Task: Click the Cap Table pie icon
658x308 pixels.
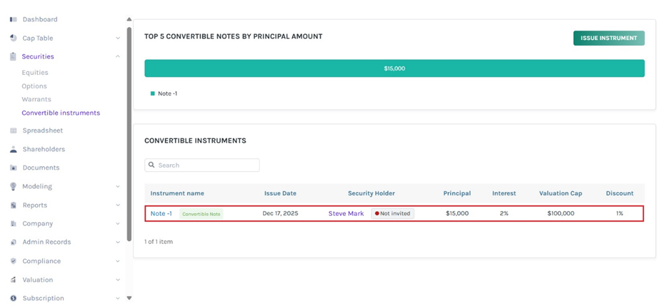Action: click(13, 38)
